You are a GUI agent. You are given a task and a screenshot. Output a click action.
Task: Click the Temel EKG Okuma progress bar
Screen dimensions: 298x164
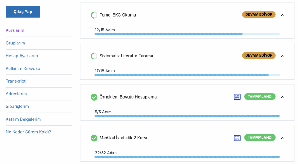coord(187,34)
